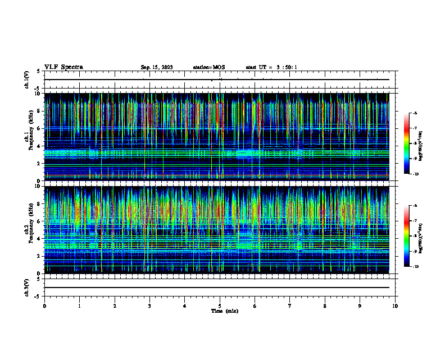Image resolution: width=445 pixels, height=343 pixels.
Task: Click the 5 tick on the ch.1(V) axis
Action: tap(39, 71)
